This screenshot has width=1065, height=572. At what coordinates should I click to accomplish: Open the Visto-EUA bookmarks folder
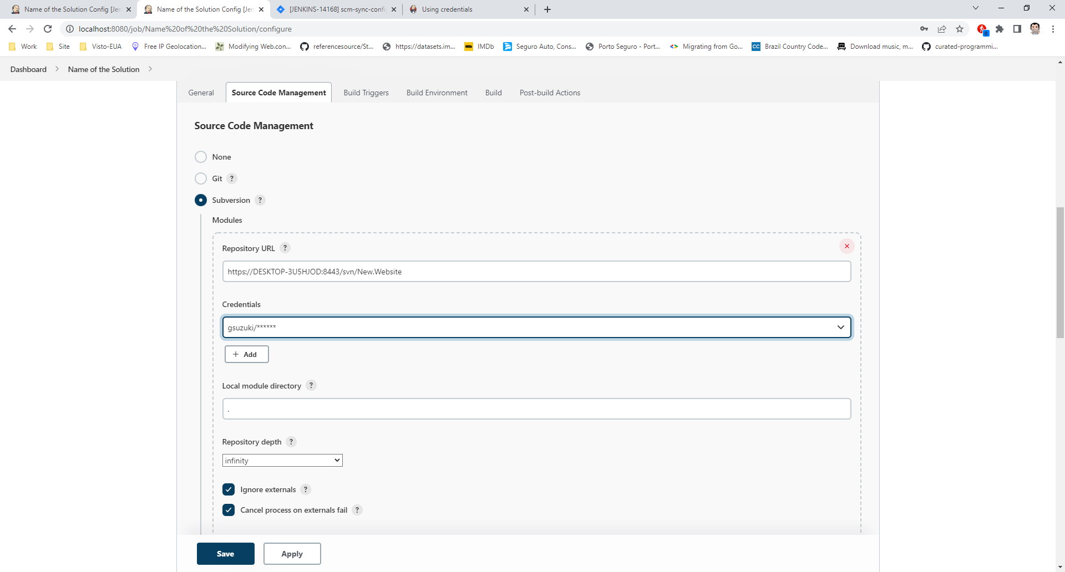(100, 47)
